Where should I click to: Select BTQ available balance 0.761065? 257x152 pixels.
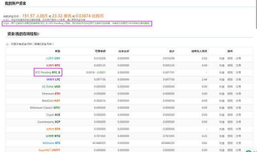pos(100,136)
